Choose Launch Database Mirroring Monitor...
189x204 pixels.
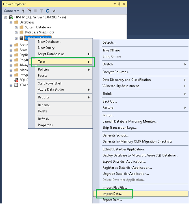coord(141,121)
